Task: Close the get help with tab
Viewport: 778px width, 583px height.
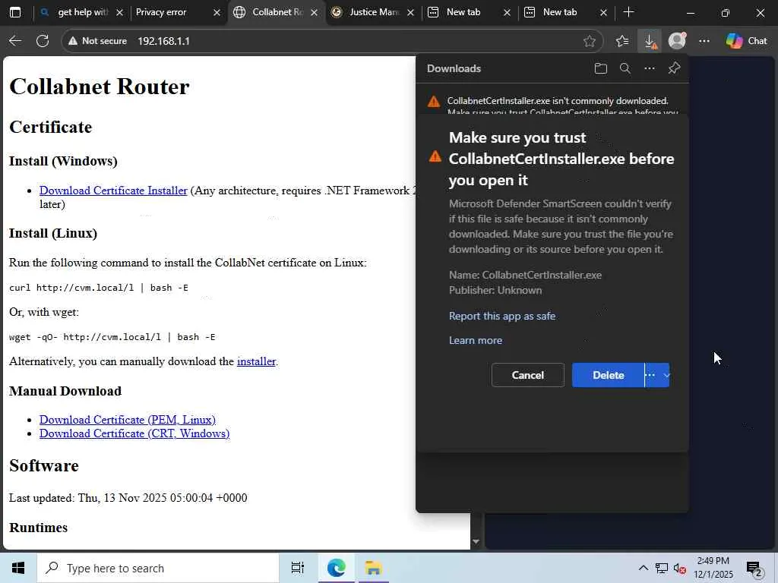Action: 119,13
